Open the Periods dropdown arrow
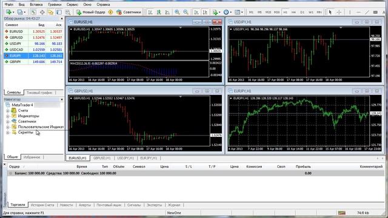 (230, 12)
